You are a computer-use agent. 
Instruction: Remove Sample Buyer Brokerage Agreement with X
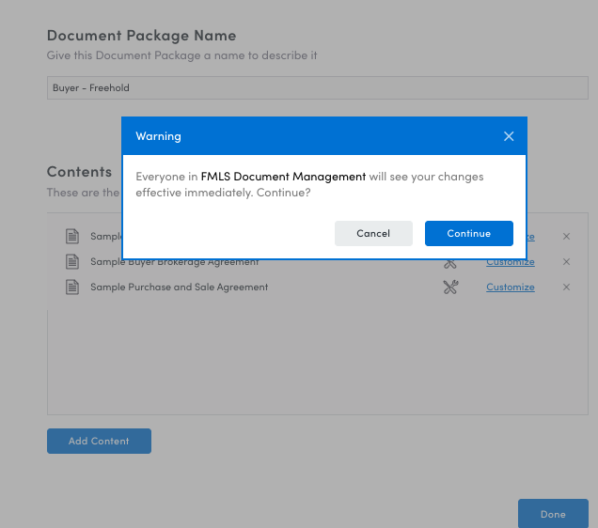(566, 262)
